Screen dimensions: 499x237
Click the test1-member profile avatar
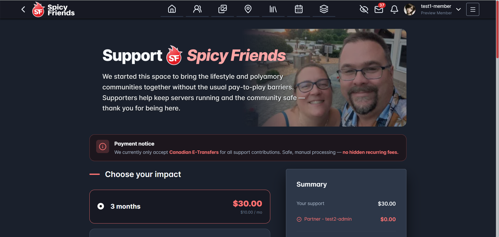(410, 9)
